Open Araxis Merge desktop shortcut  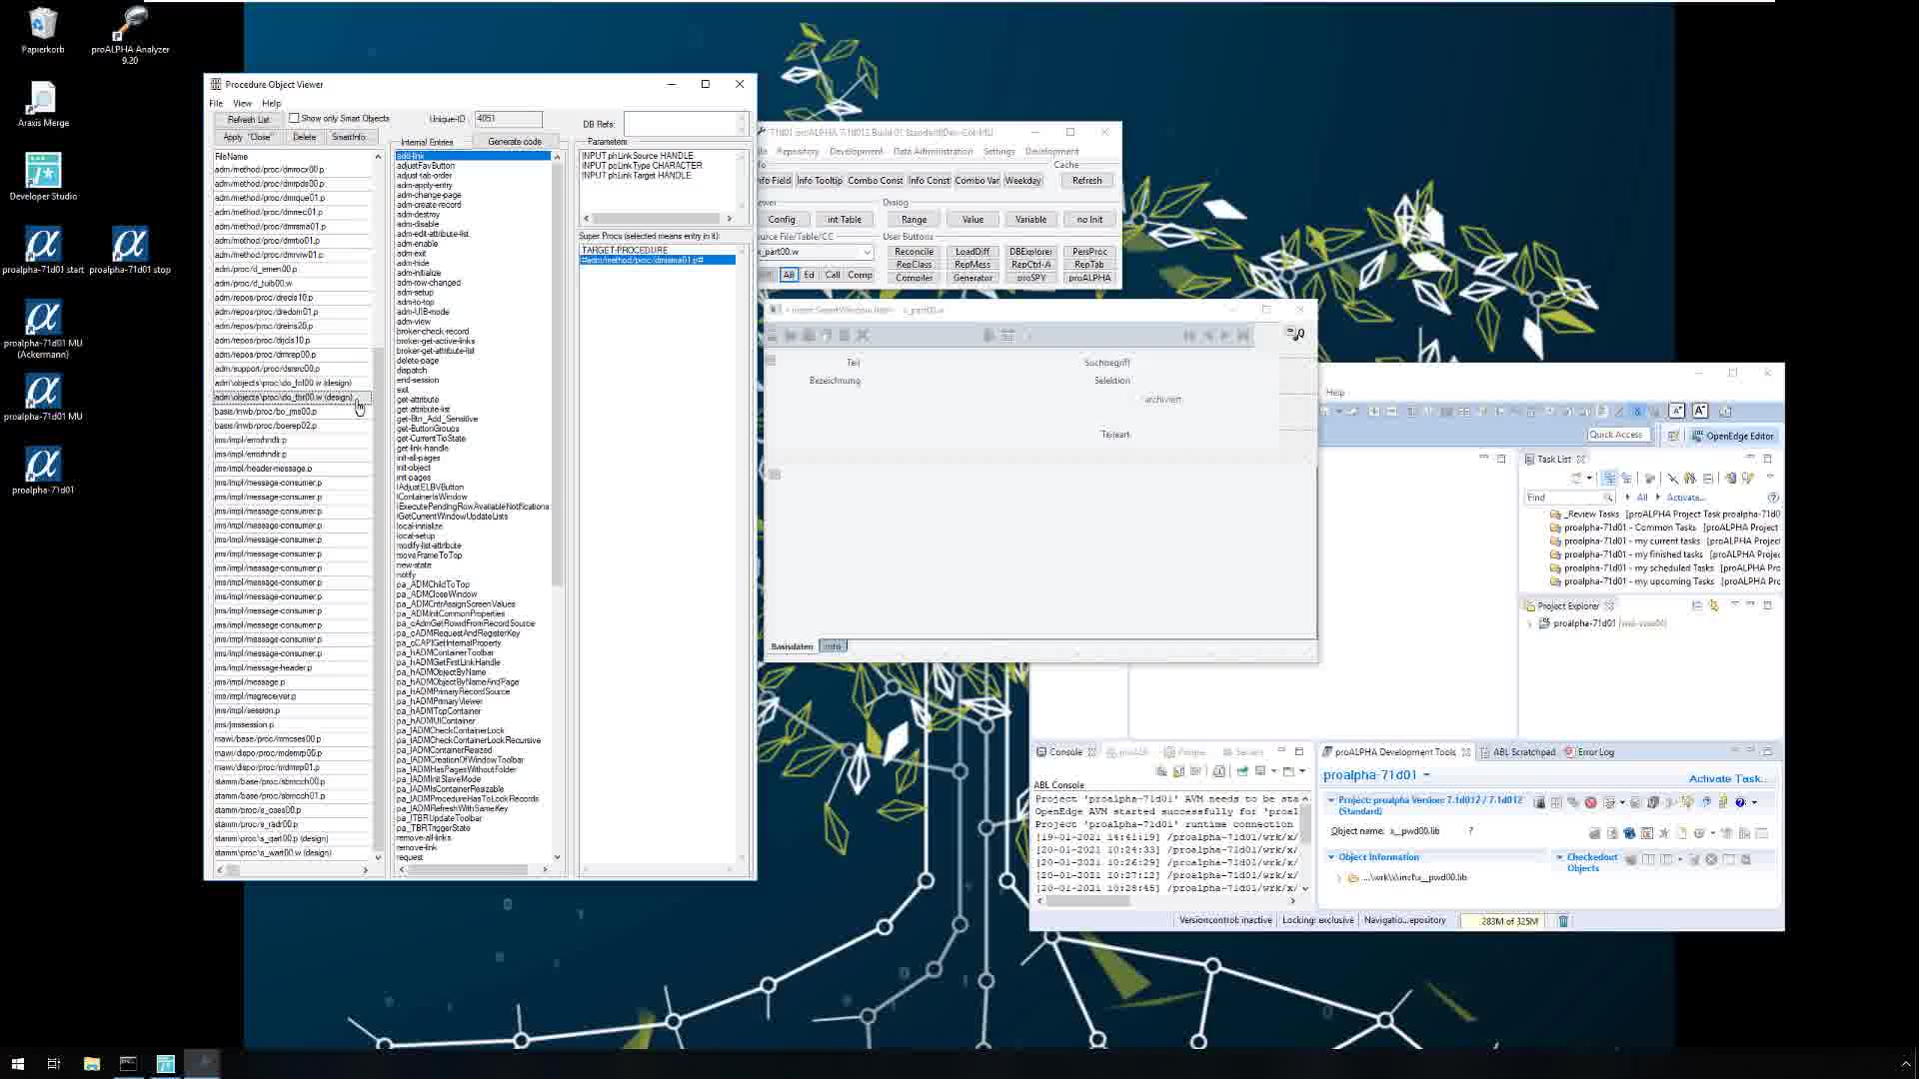tap(43, 105)
